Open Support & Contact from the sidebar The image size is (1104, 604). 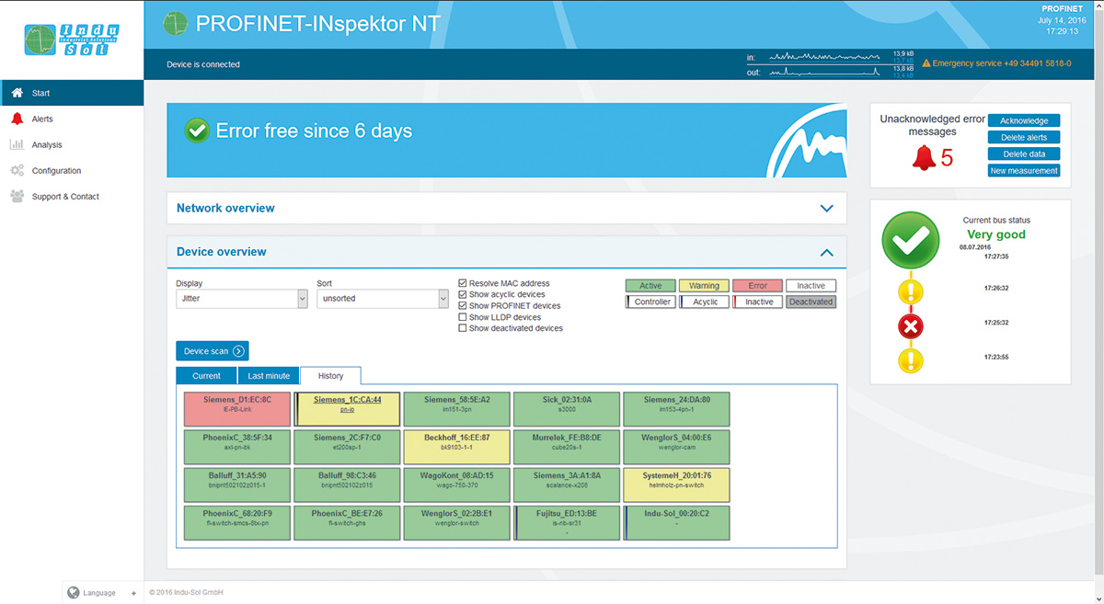coord(17,196)
